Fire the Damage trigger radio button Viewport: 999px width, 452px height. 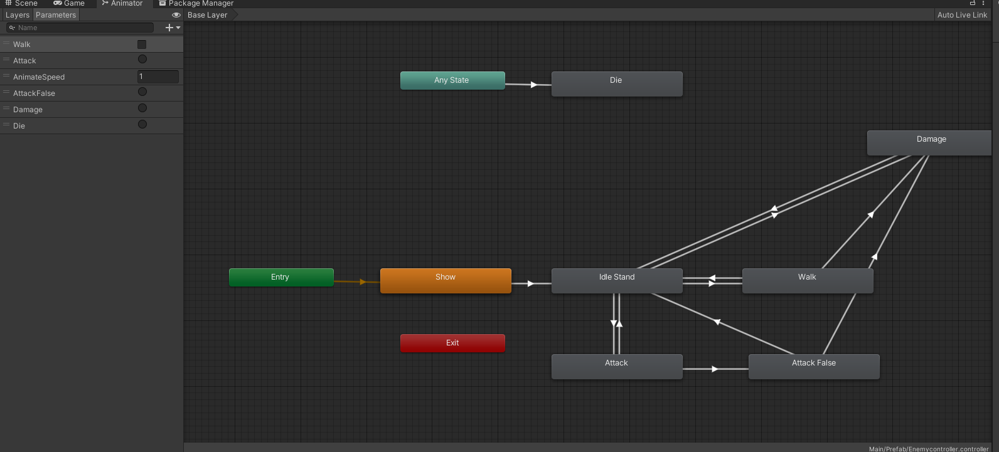click(142, 108)
